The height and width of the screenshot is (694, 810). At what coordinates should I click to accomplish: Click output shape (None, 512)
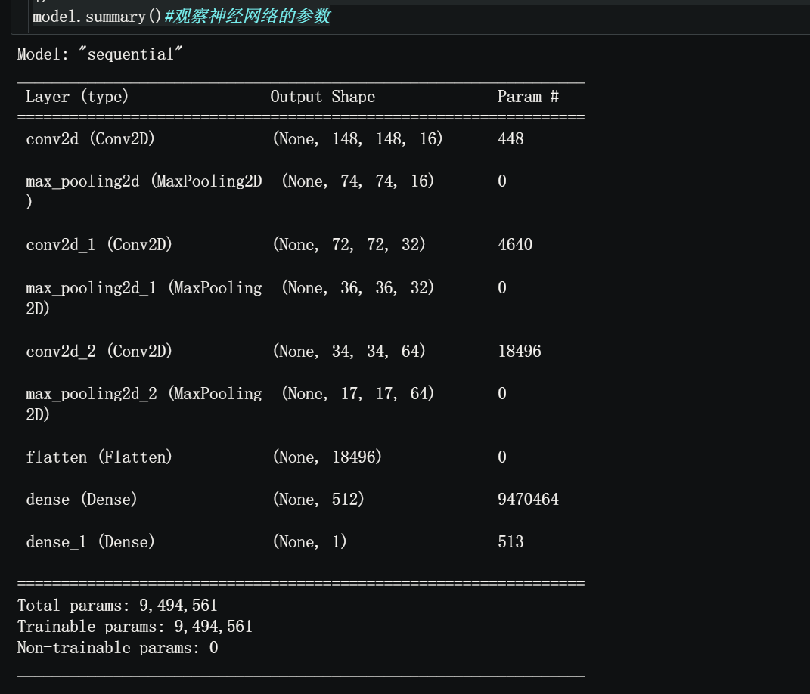318,499
